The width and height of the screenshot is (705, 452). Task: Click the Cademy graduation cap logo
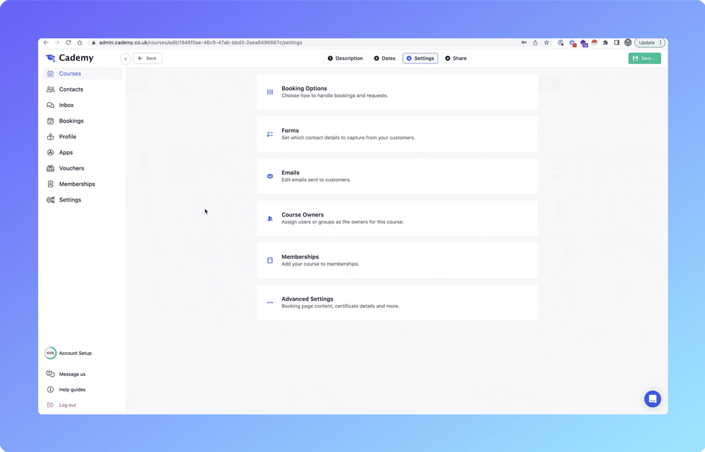click(x=50, y=58)
